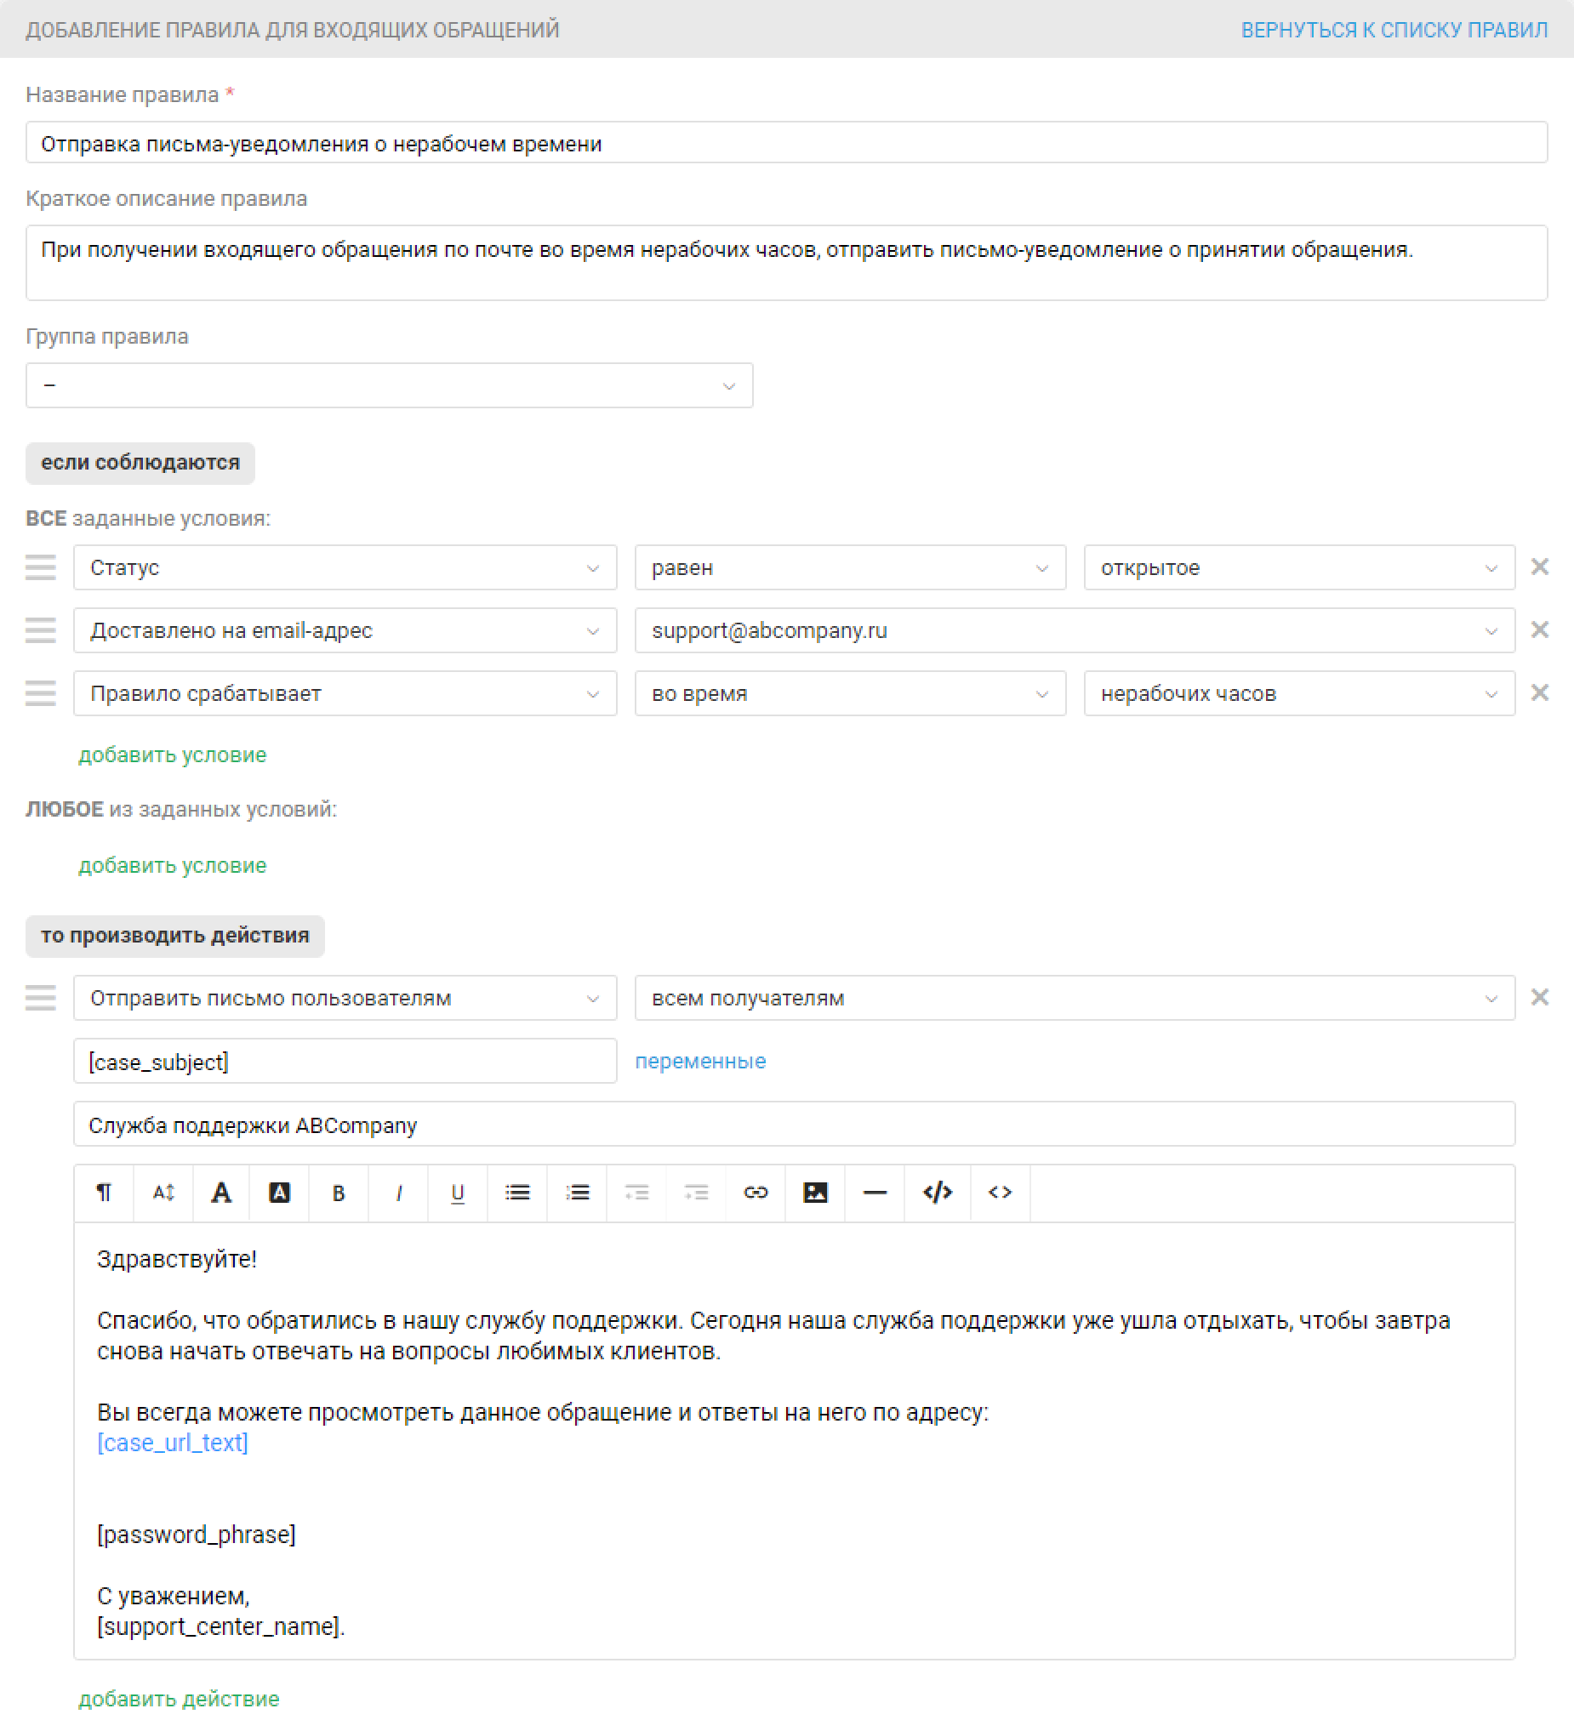Remove the Статус condition row
This screenshot has width=1574, height=1720.
tap(1540, 567)
